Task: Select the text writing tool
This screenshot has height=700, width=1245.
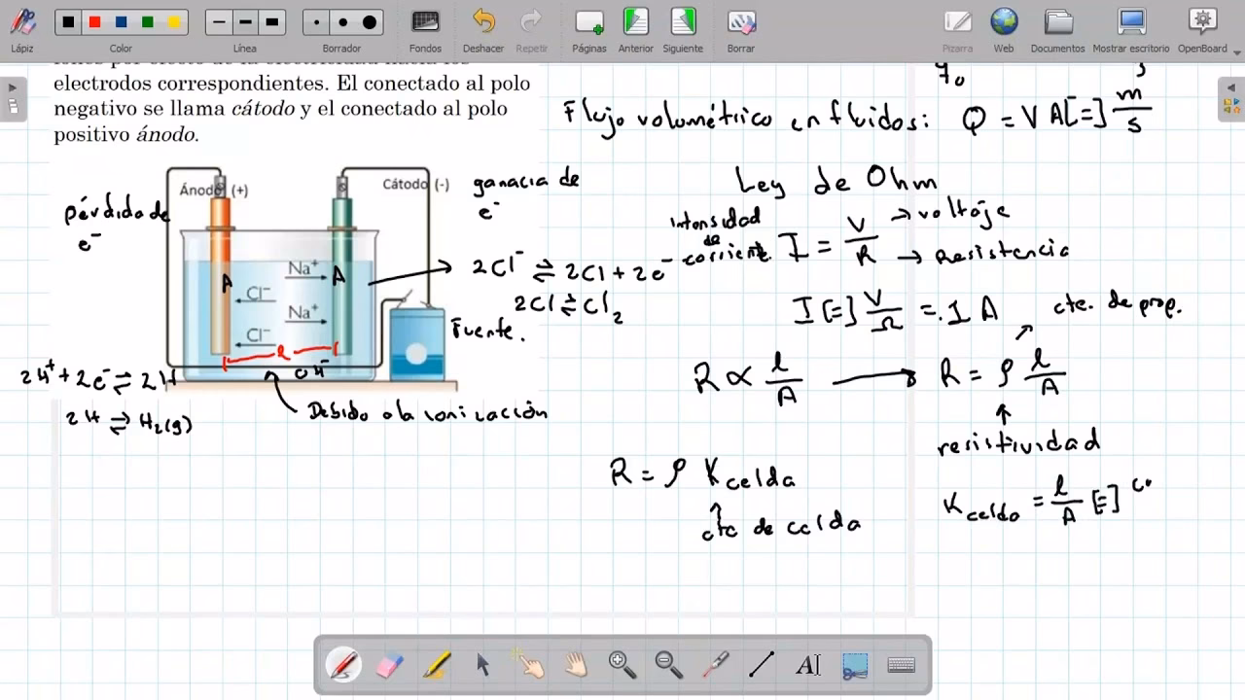Action: pyautogui.click(x=807, y=665)
